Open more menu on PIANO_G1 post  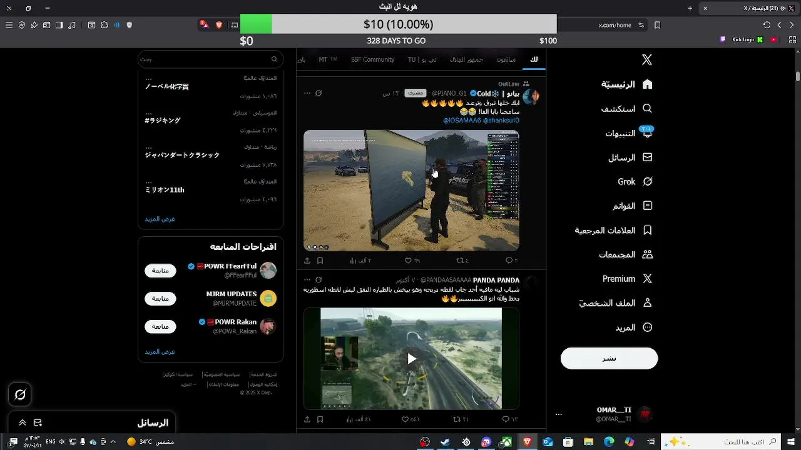[307, 93]
